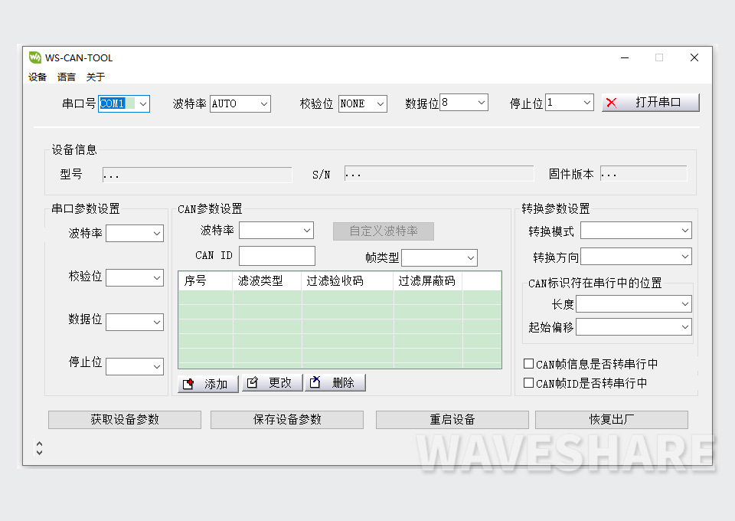The image size is (735, 521).
Task: Click the 恢复出厂 factory reset button
Action: (x=611, y=419)
